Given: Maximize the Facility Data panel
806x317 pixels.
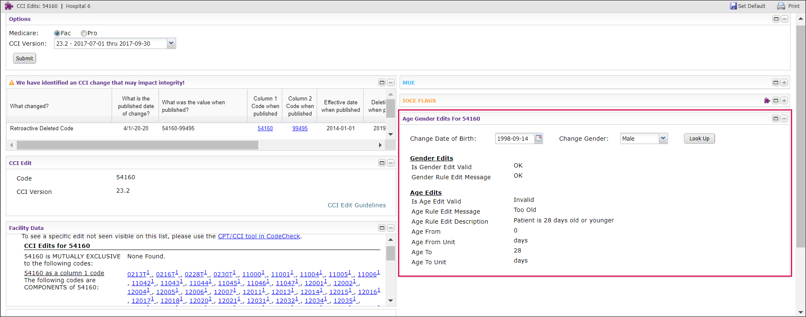Looking at the screenshot, I should 382,228.
